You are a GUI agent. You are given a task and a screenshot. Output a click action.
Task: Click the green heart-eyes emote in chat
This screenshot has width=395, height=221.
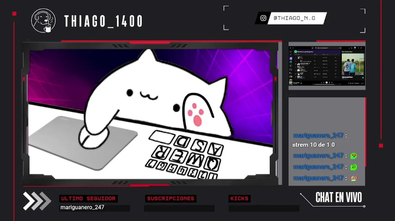(x=354, y=156)
